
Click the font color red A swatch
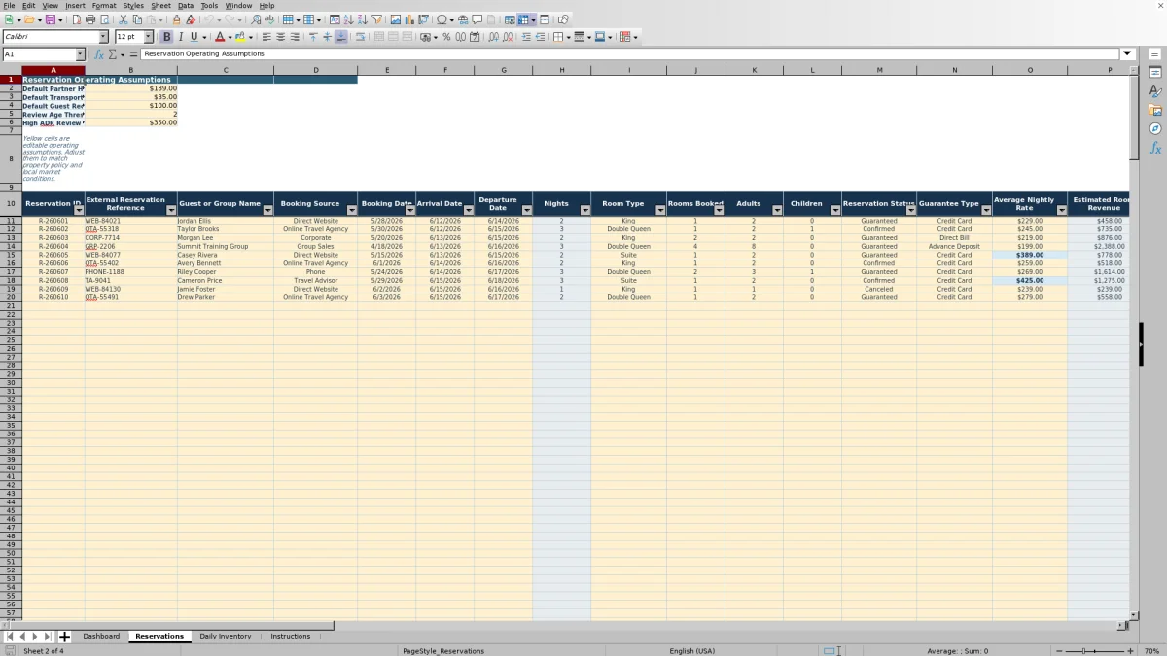pyautogui.click(x=220, y=37)
